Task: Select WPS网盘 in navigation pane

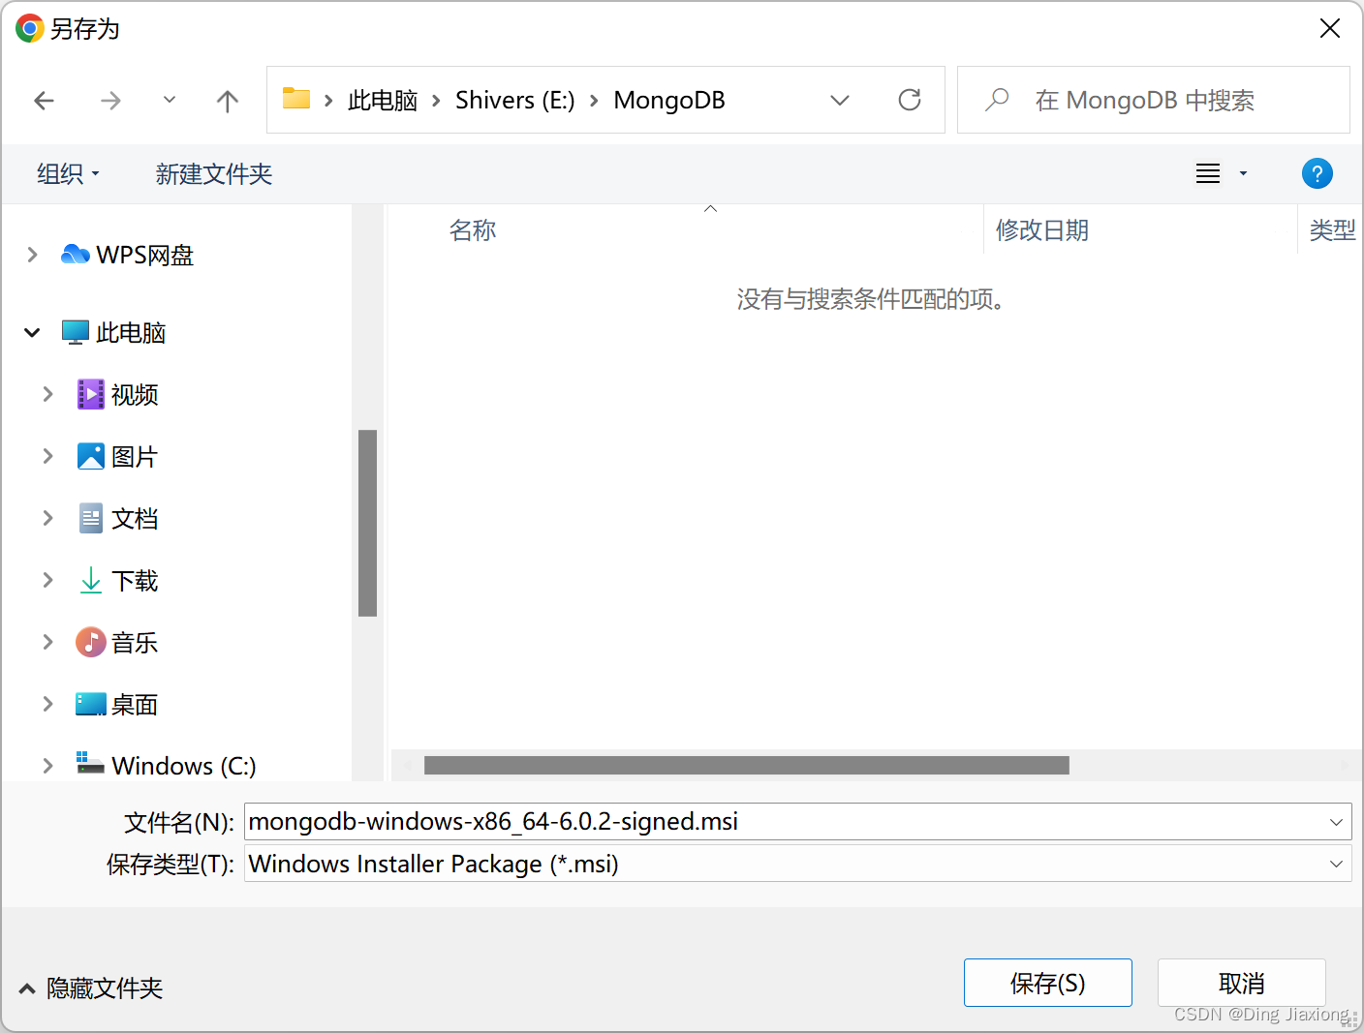Action: [x=127, y=255]
